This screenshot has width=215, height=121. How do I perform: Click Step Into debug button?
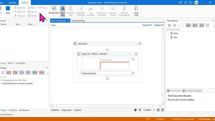point(20,8)
